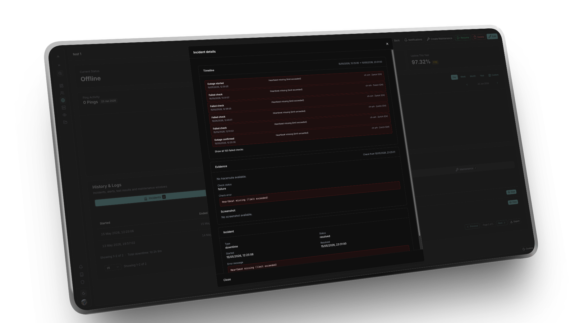Click the search icon in the sidebar
The width and height of the screenshot is (575, 323).
(x=60, y=73)
